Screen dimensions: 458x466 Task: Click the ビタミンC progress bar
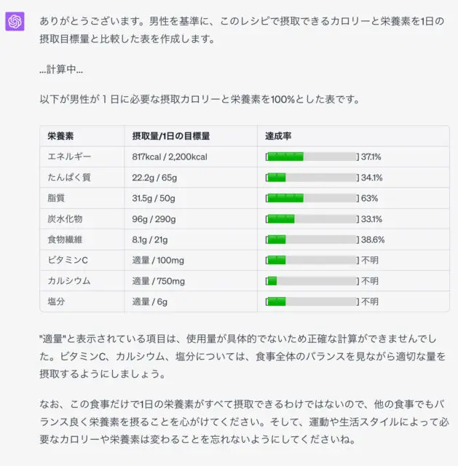click(x=312, y=261)
